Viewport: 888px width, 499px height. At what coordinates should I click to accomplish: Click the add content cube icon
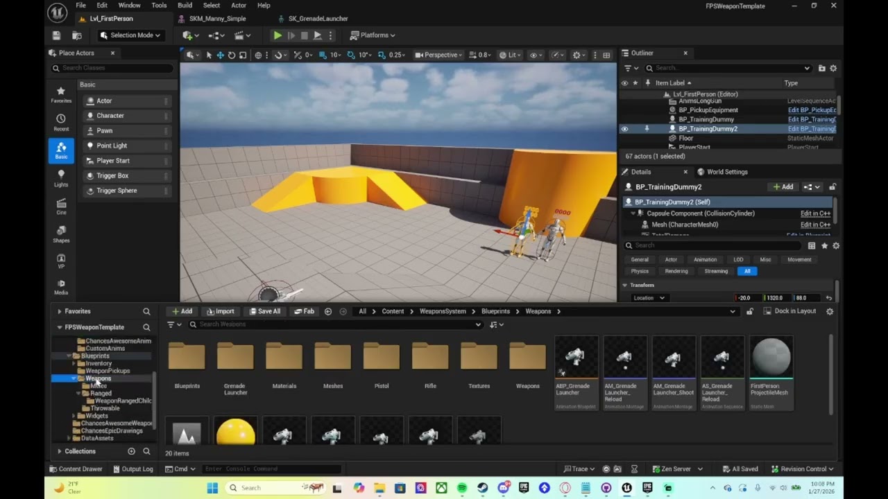click(189, 35)
